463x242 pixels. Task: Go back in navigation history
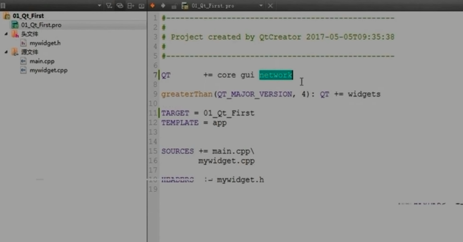point(152,6)
